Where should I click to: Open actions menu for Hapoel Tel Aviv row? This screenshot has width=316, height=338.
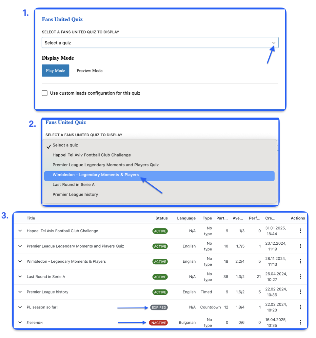(x=301, y=231)
